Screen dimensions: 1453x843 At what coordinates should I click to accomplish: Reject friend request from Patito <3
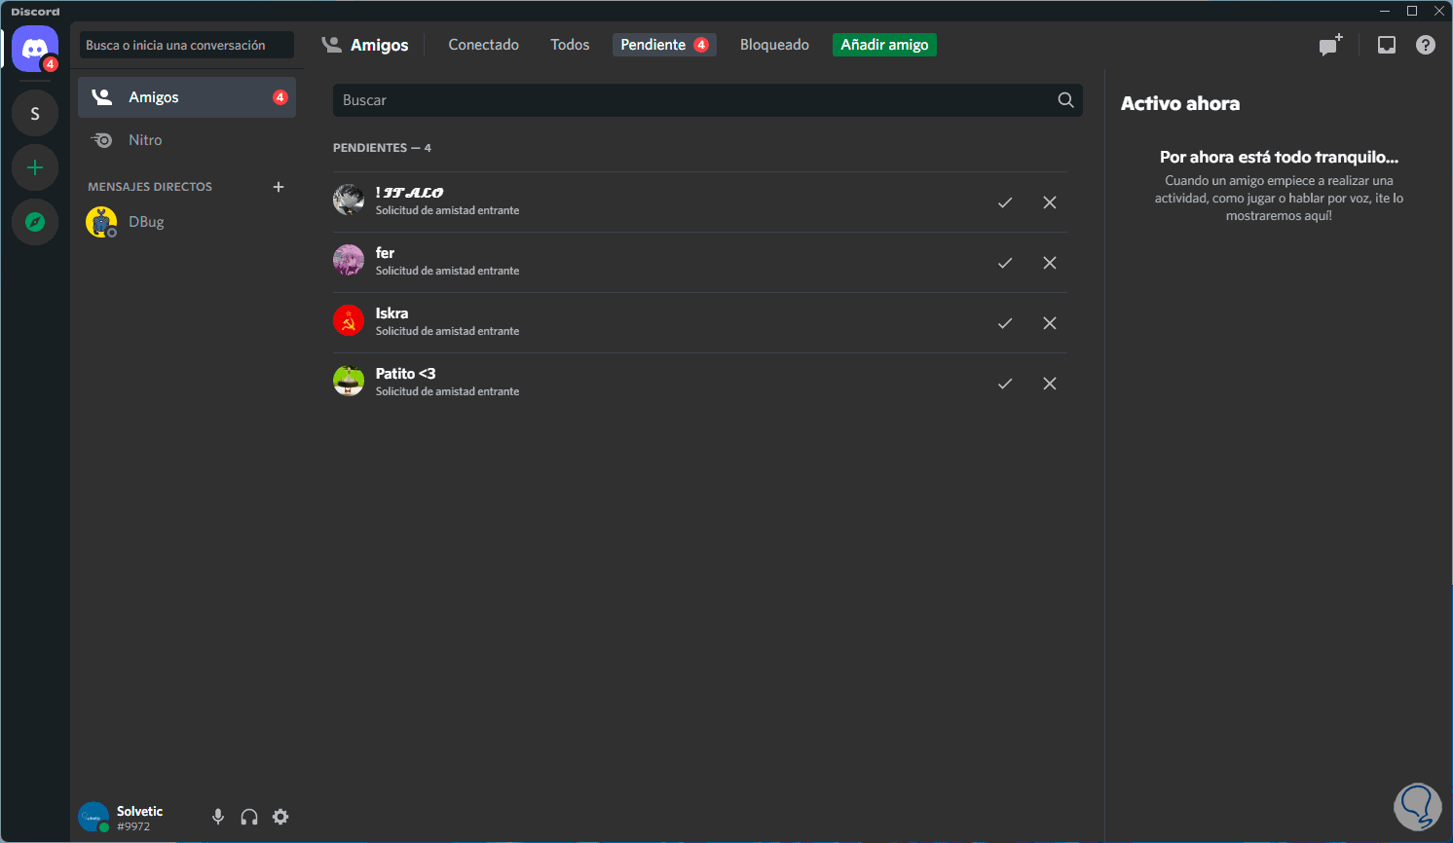tap(1050, 384)
